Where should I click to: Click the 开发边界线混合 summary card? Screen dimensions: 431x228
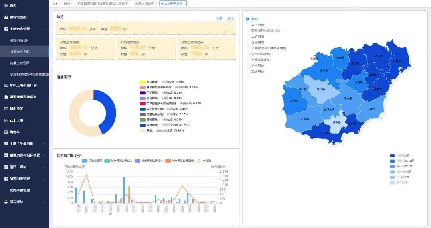(207, 48)
